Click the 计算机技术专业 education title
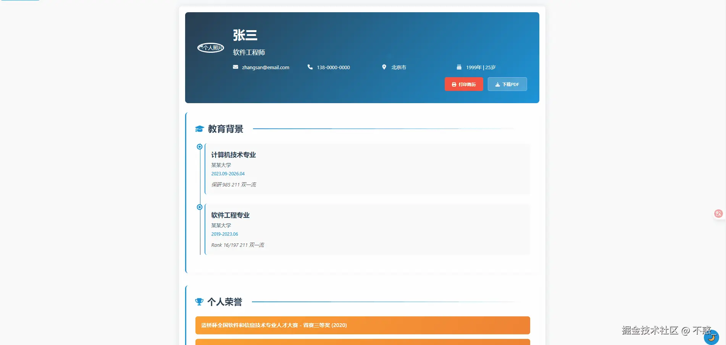Image resolution: width=726 pixels, height=345 pixels. coord(234,155)
